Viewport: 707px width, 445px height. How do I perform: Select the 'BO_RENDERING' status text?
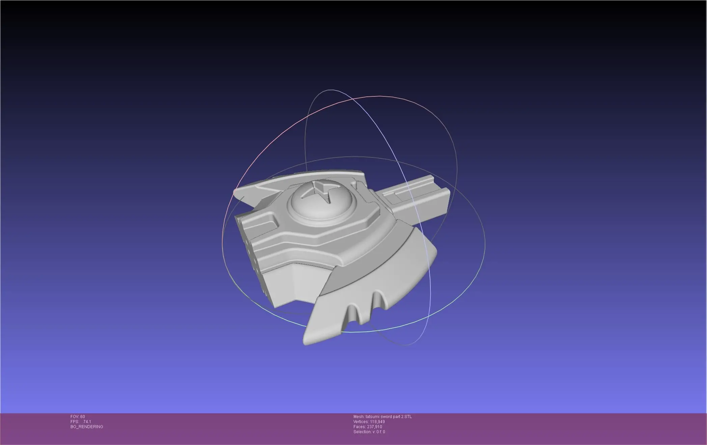click(87, 427)
